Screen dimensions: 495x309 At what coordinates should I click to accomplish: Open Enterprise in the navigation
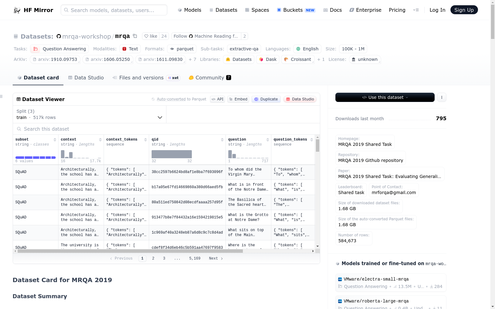click(x=365, y=10)
